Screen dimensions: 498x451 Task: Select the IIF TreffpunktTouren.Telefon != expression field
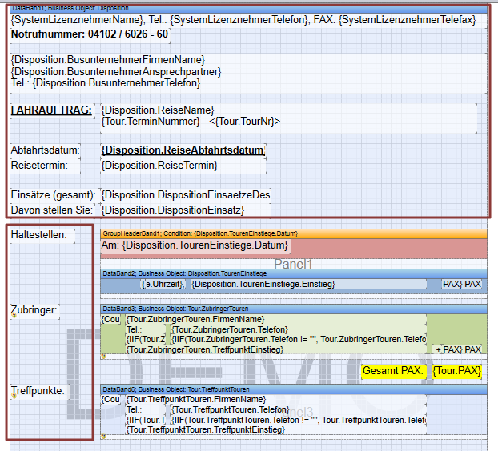coord(299,421)
